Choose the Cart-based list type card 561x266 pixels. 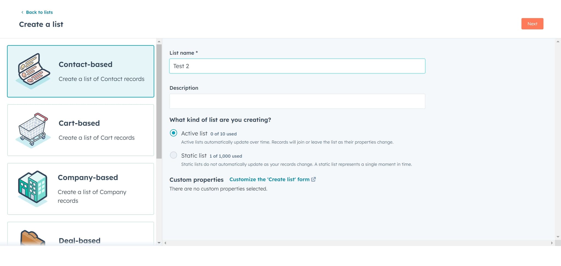[81, 130]
